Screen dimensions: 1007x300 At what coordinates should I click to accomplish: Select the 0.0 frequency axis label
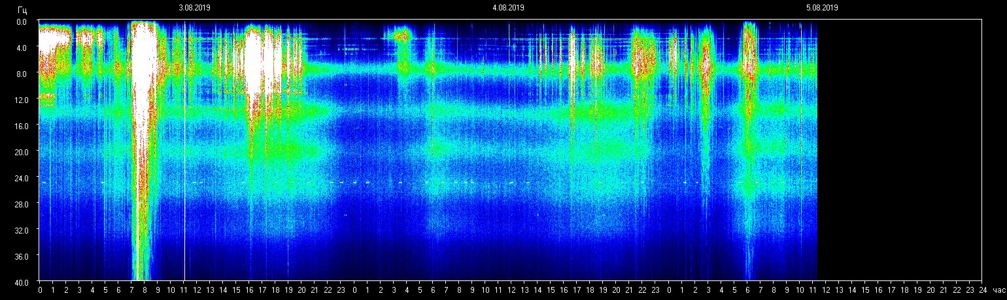(22, 22)
